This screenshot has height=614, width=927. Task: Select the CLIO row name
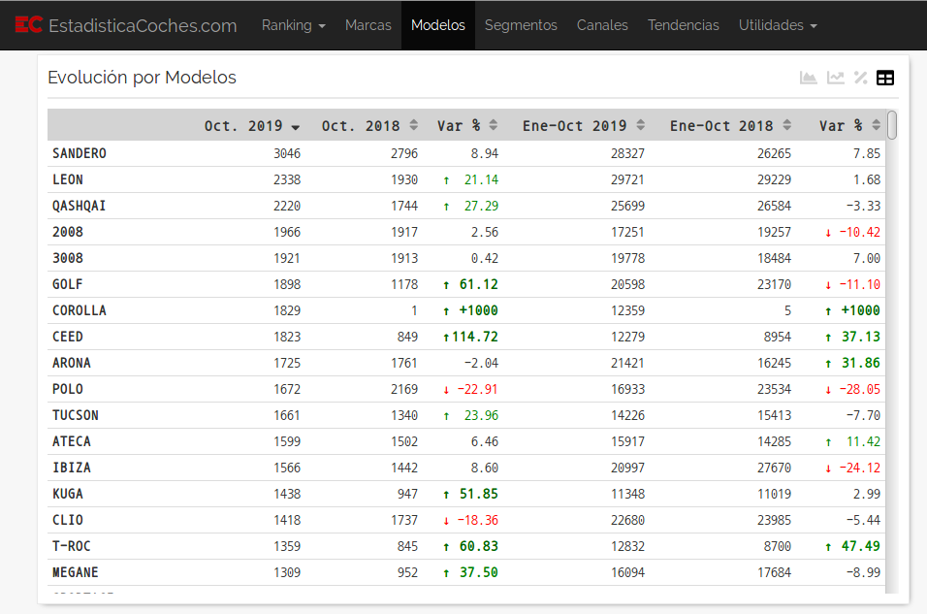point(68,520)
